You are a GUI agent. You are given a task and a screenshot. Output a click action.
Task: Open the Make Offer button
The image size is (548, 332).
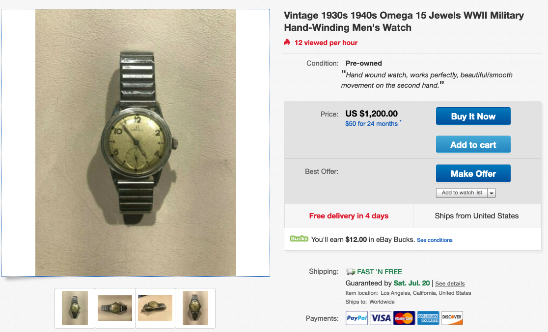coord(473,173)
